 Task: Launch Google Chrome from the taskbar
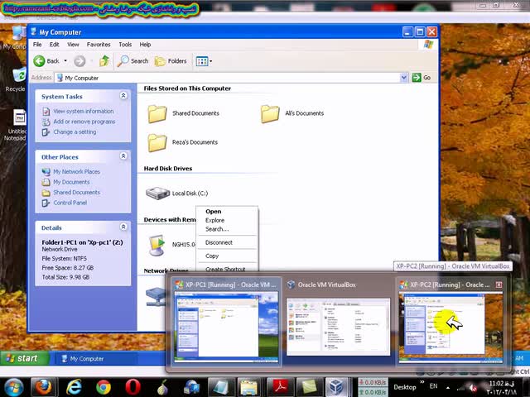tap(103, 387)
